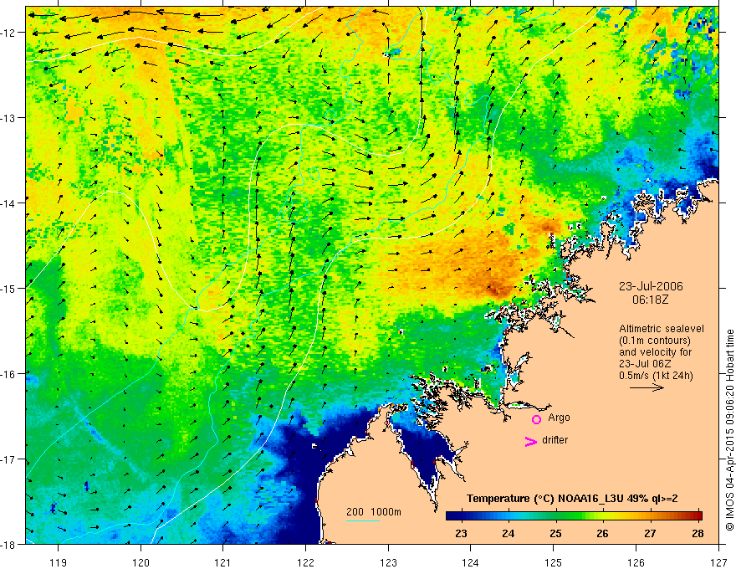This screenshot has width=736, height=569.
Task: Select the time label 06:18Z
Action: point(650,300)
